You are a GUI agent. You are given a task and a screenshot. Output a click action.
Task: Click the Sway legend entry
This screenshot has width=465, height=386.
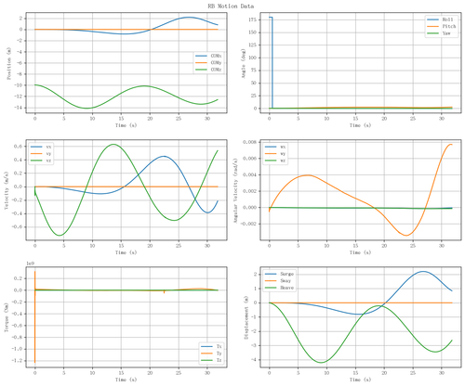click(278, 281)
